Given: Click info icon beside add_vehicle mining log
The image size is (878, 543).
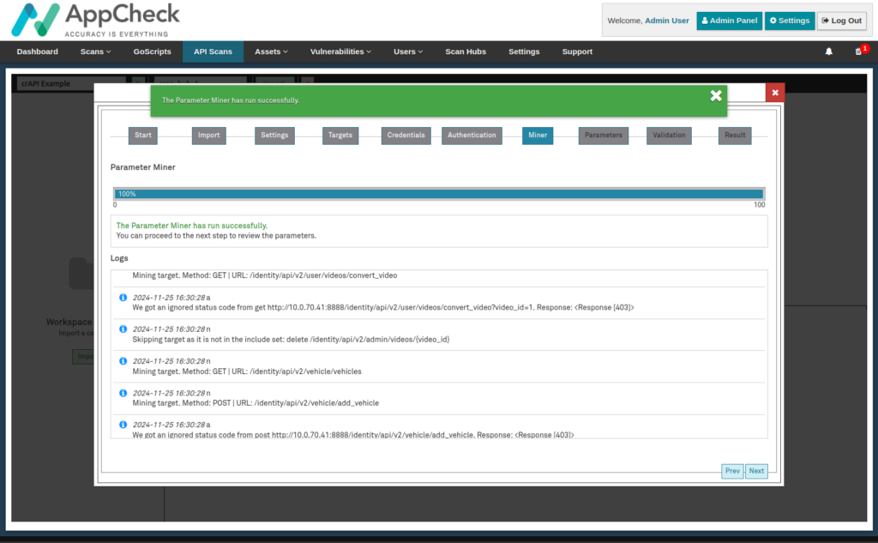Looking at the screenshot, I should coord(123,393).
